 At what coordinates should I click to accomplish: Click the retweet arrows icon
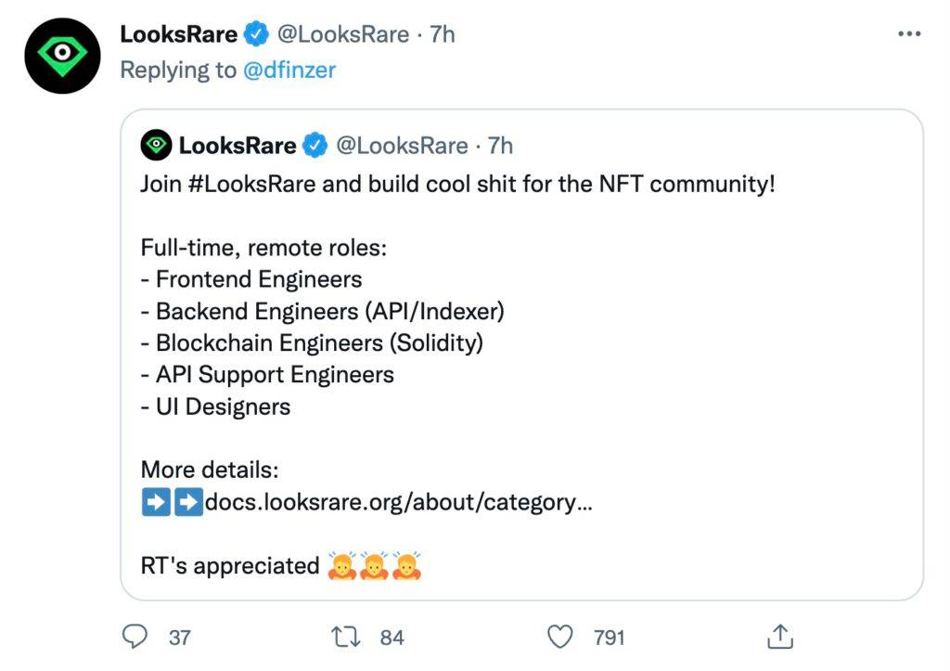coord(347,637)
